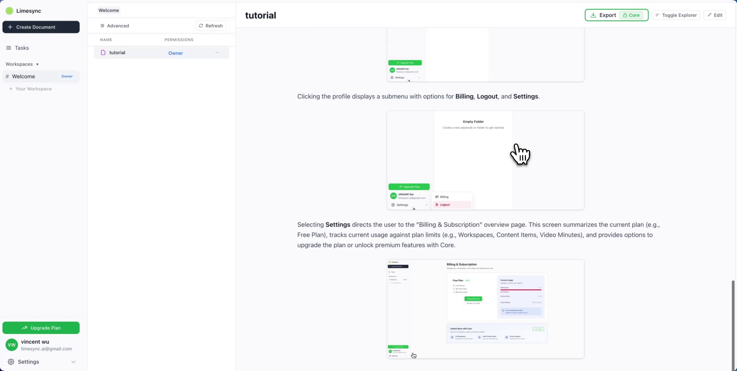This screenshot has height=371, width=737.
Task: Click the hash icon next to Welcome
Action: click(x=7, y=77)
